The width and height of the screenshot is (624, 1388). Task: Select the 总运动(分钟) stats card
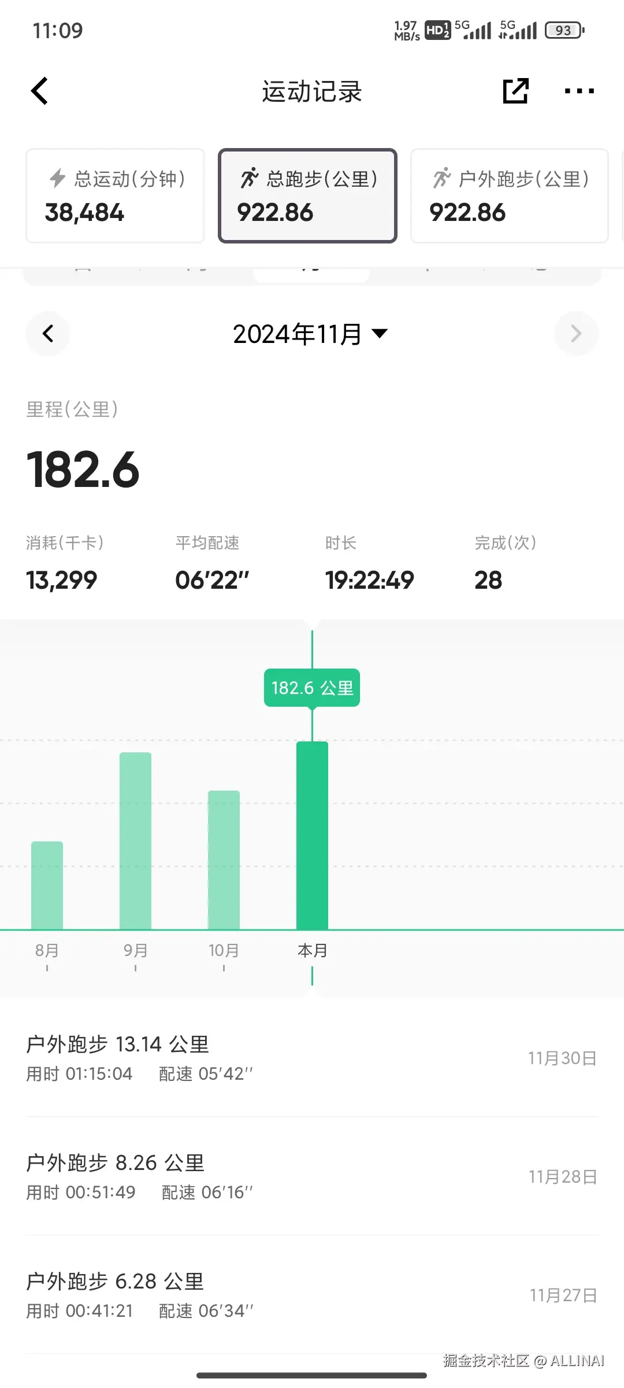116,196
